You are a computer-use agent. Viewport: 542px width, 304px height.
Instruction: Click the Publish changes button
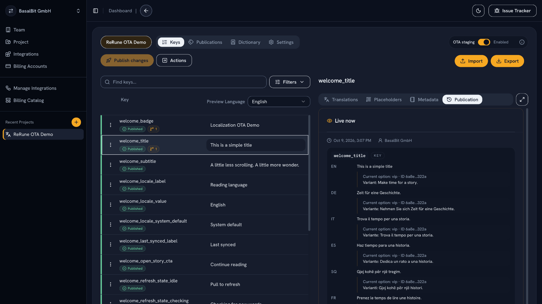point(127,60)
